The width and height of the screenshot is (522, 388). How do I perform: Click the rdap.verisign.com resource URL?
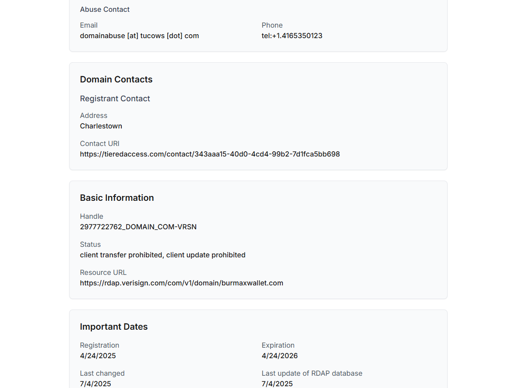[181, 283]
